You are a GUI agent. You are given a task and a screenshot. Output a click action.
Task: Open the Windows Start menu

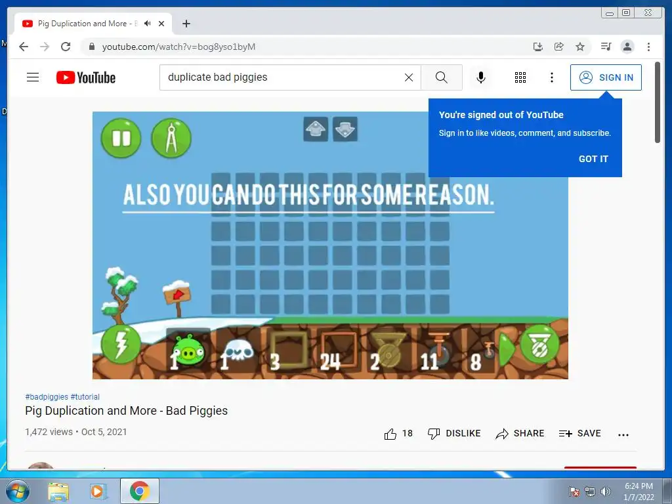click(17, 491)
